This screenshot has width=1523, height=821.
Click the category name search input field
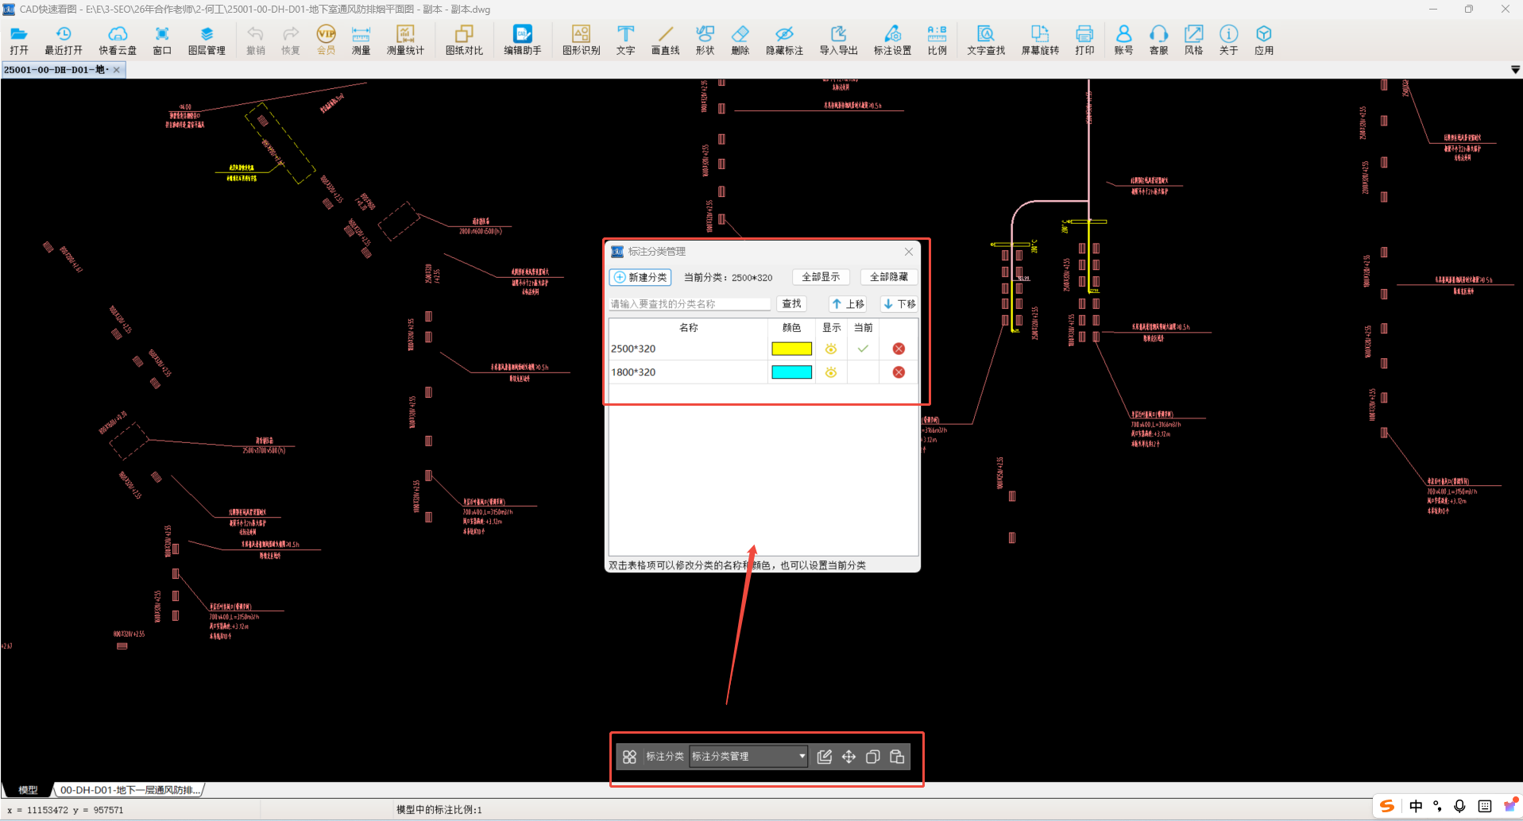(689, 304)
